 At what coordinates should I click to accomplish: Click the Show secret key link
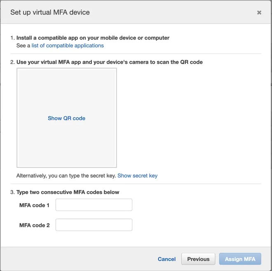point(137,176)
